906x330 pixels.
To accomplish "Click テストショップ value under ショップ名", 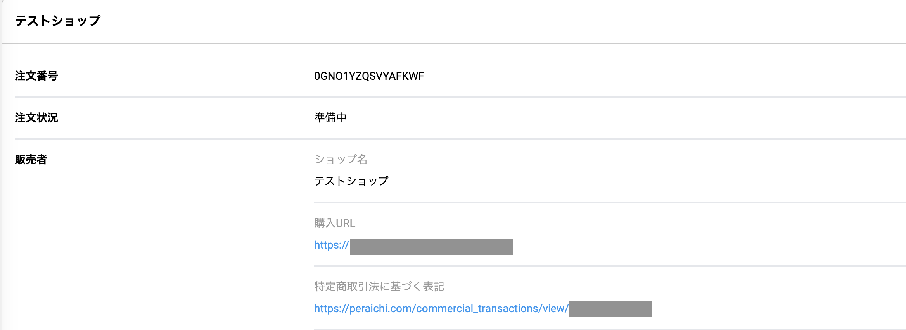I will pos(351,181).
